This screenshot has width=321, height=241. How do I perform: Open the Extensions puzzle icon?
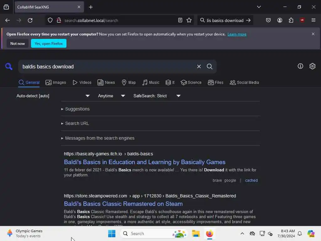pos(291,20)
